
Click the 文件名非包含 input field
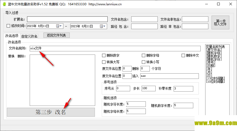(195, 19)
